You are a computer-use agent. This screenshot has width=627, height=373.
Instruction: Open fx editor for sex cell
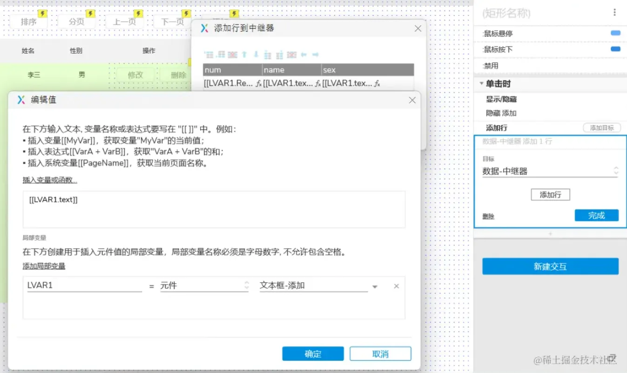tap(378, 84)
